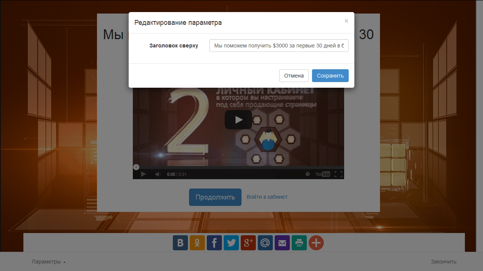
Task: Toggle video fullscreen mode
Action: tap(338, 174)
